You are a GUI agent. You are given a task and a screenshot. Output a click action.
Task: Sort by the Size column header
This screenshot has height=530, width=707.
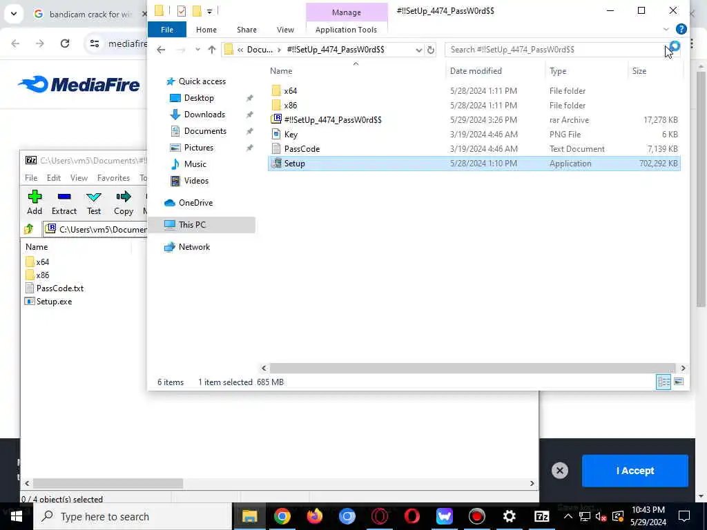(x=639, y=71)
